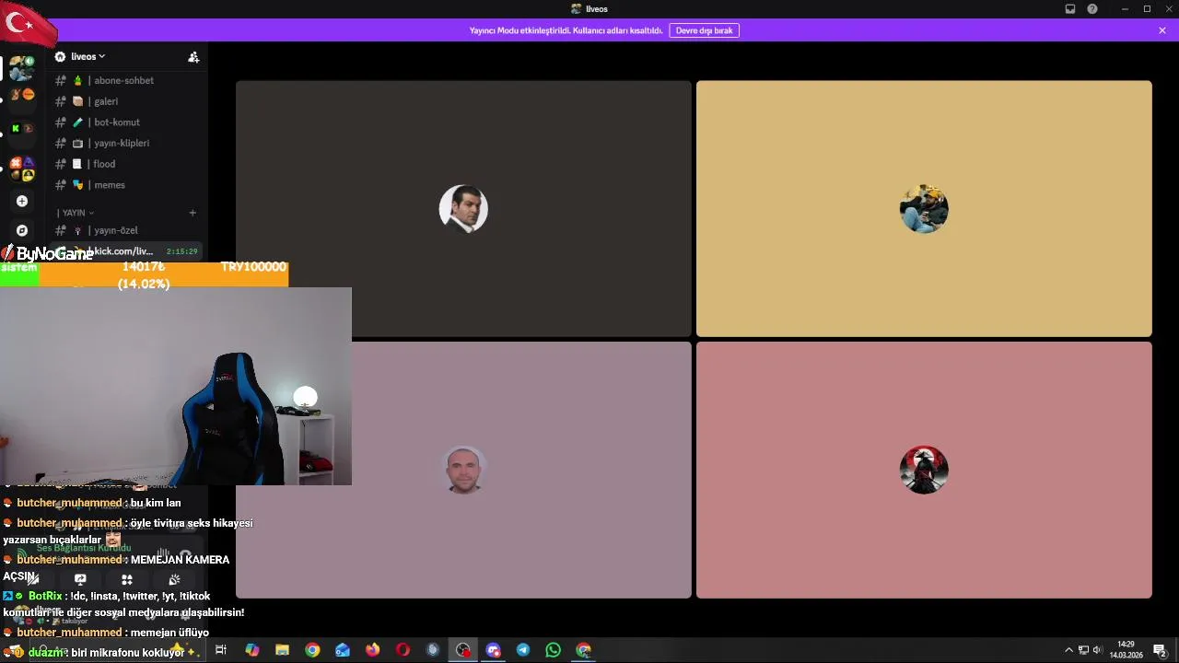1179x663 pixels.
Task: Click the tray volume speaker icon
Action: (x=1097, y=650)
